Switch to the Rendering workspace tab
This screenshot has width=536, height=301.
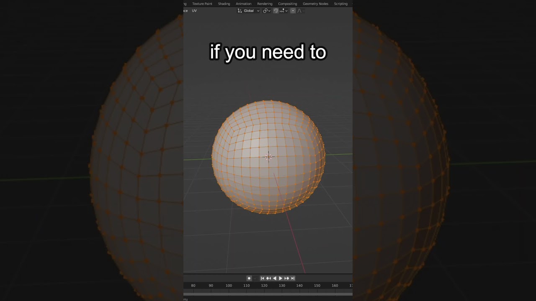(265, 4)
